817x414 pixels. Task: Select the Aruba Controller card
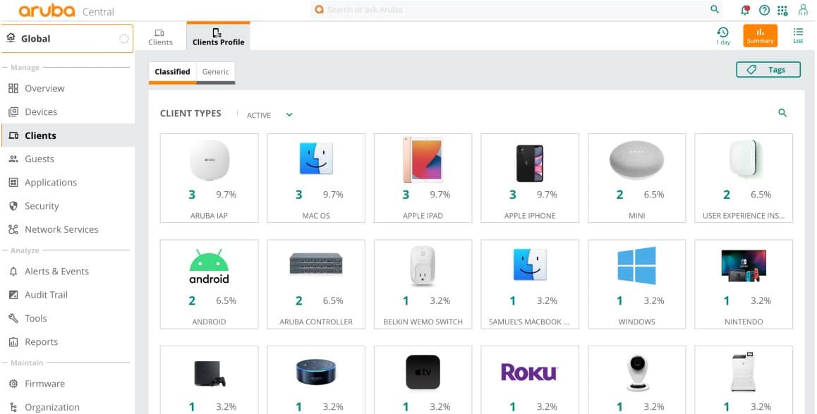316,284
